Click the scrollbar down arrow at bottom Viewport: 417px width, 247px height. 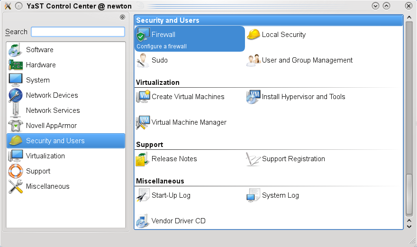409,227
